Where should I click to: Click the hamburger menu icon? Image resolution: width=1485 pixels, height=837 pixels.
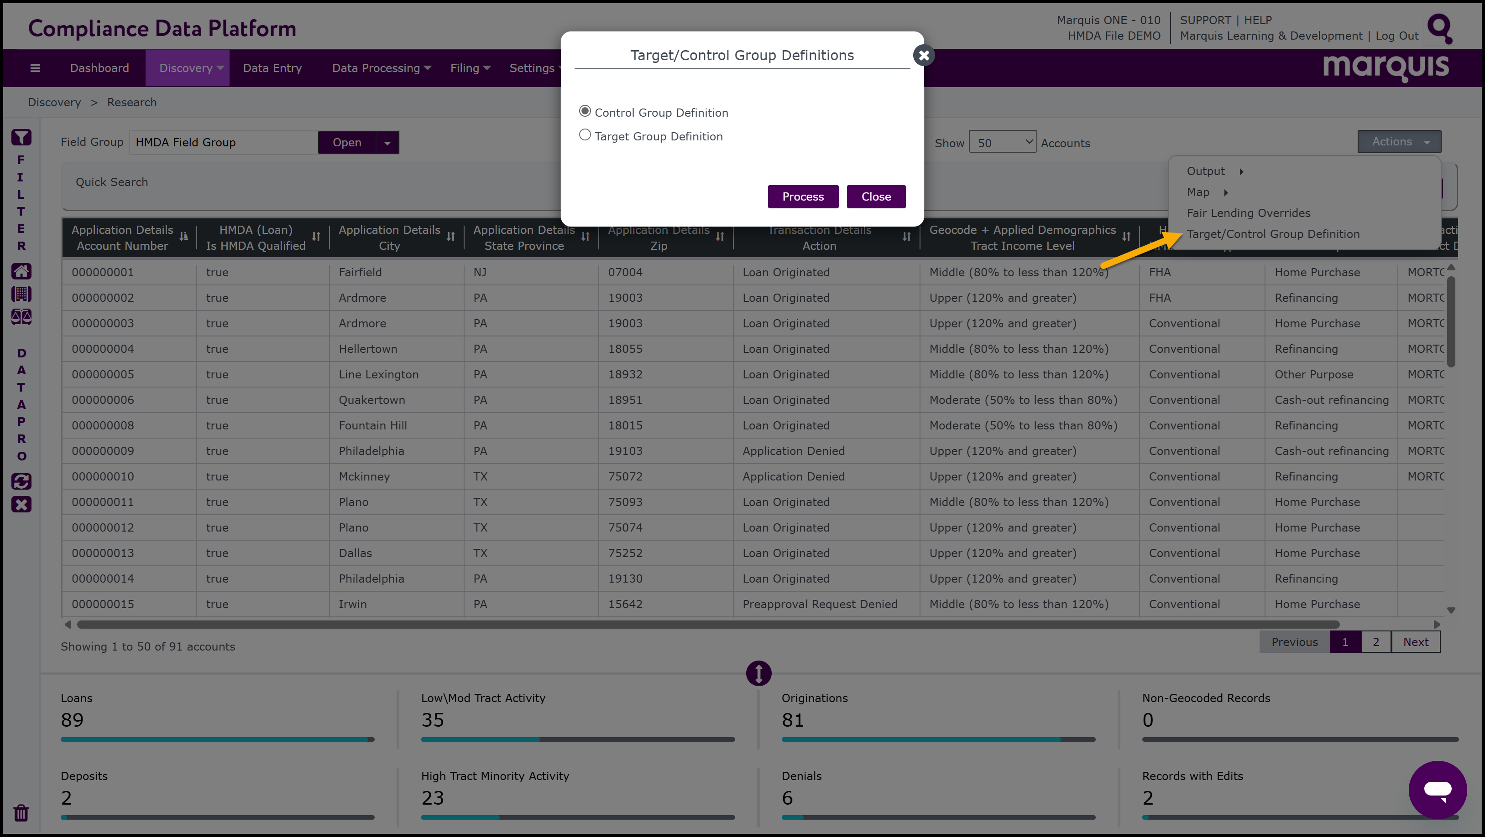pos(35,68)
